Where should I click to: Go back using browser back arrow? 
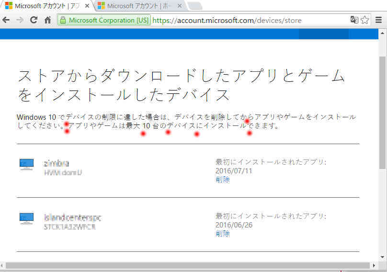(6, 20)
